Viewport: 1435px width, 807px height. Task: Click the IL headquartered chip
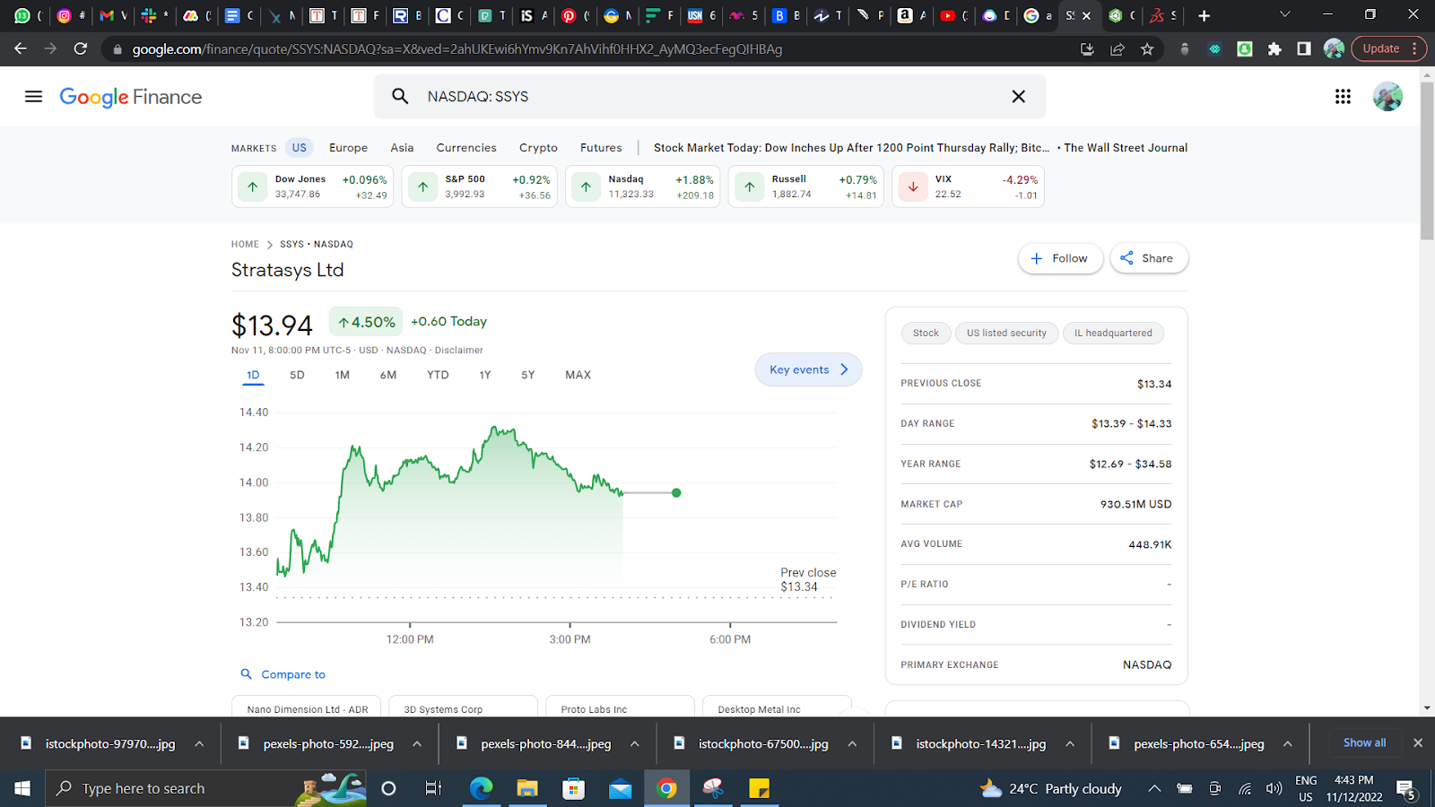pyautogui.click(x=1113, y=333)
